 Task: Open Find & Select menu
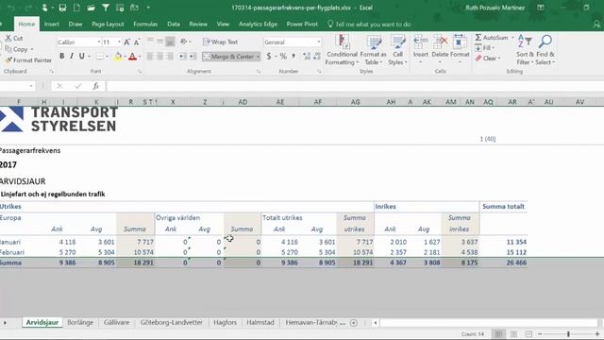coord(545,50)
